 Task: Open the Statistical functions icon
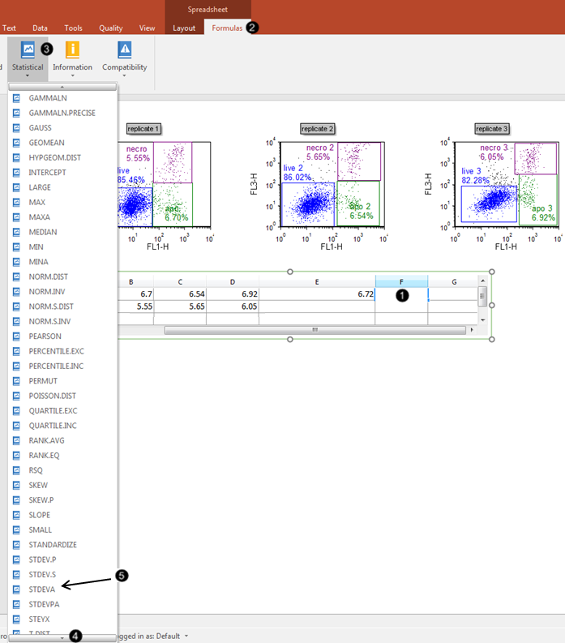(28, 51)
